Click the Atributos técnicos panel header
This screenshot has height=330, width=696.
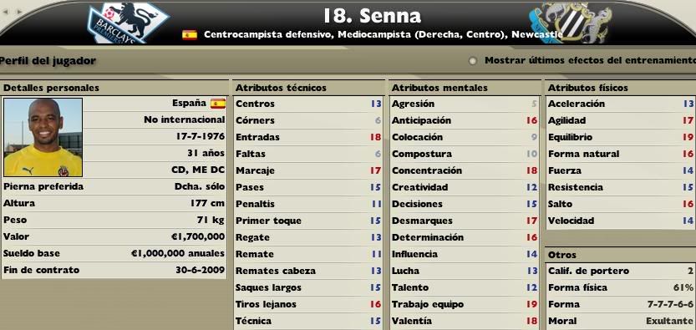(x=308, y=88)
